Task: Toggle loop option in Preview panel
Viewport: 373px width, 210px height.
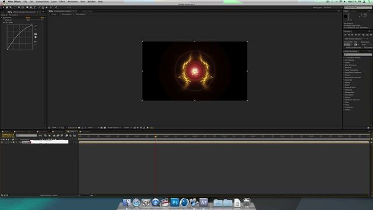Action: tap(367, 35)
